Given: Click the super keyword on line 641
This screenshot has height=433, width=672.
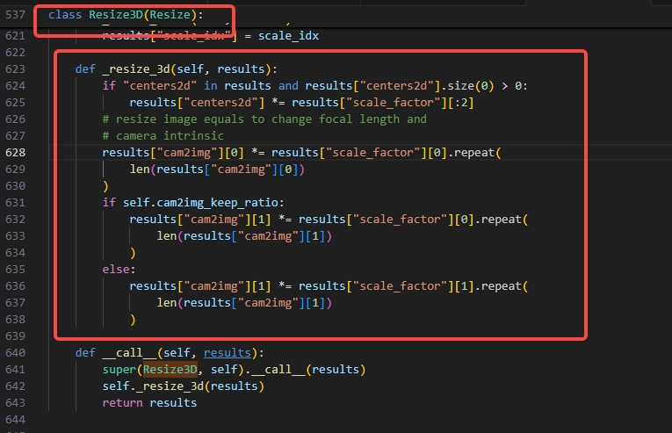Looking at the screenshot, I should pos(119,369).
